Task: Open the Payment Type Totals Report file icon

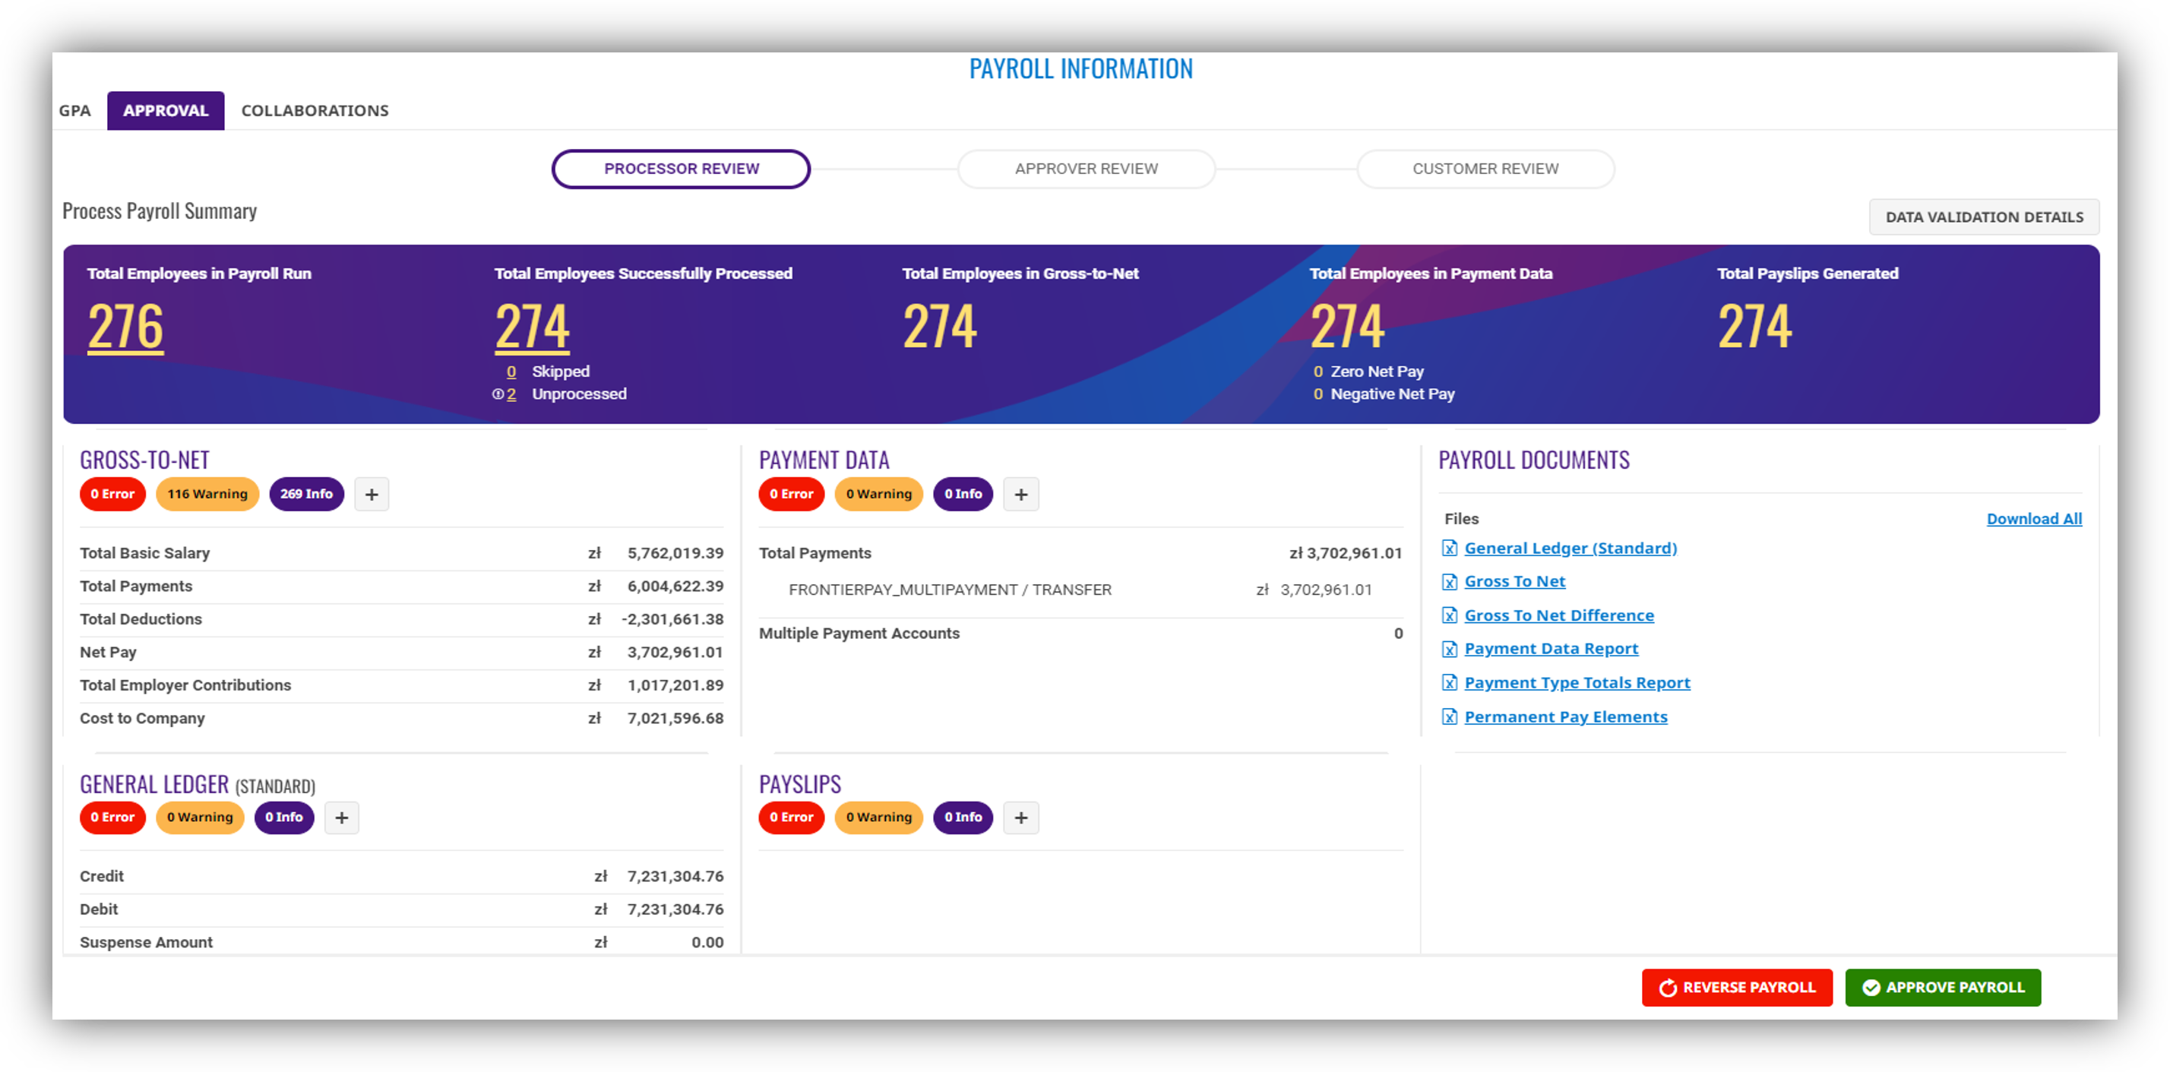Action: (x=1450, y=683)
